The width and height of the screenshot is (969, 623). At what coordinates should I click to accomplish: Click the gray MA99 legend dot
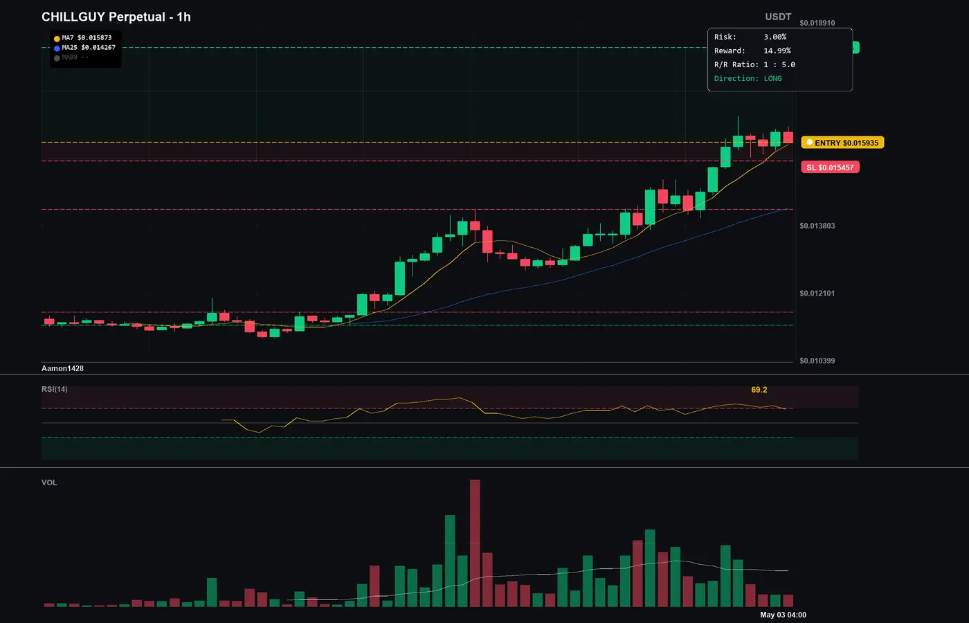coord(57,58)
